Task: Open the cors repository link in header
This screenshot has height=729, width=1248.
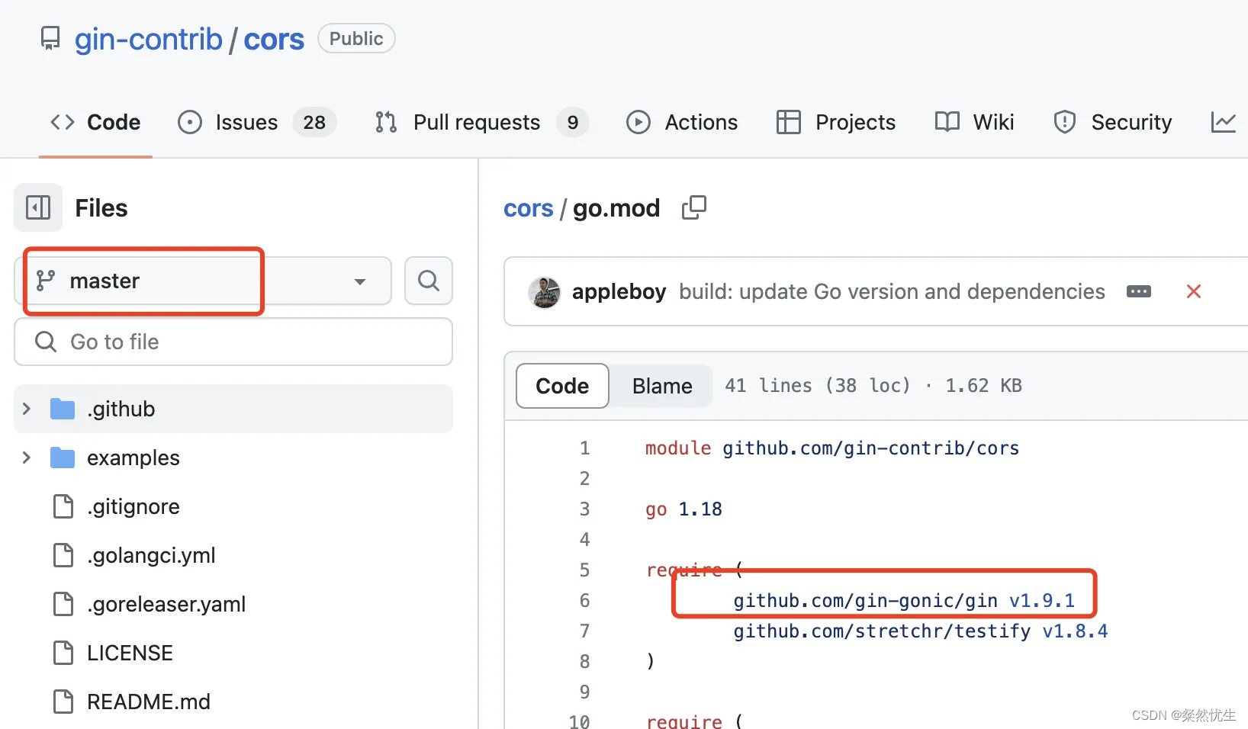Action: pos(274,39)
